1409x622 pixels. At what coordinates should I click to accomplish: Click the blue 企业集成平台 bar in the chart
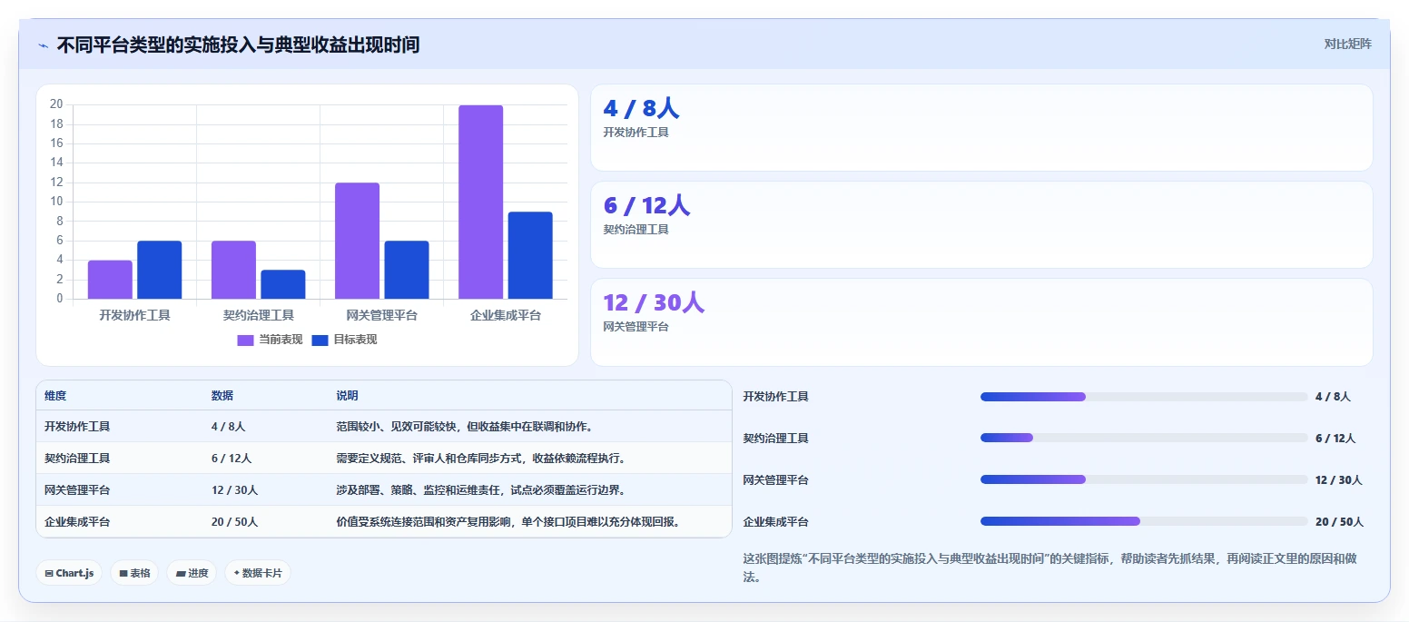pos(530,255)
